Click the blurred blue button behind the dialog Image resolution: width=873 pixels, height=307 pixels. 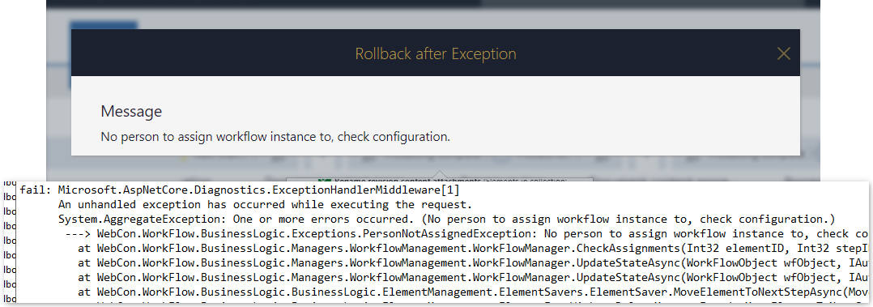coord(104,26)
